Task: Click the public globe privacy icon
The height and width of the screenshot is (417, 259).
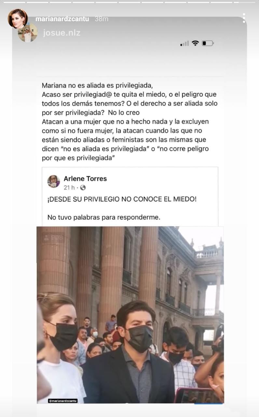Action: [83, 188]
